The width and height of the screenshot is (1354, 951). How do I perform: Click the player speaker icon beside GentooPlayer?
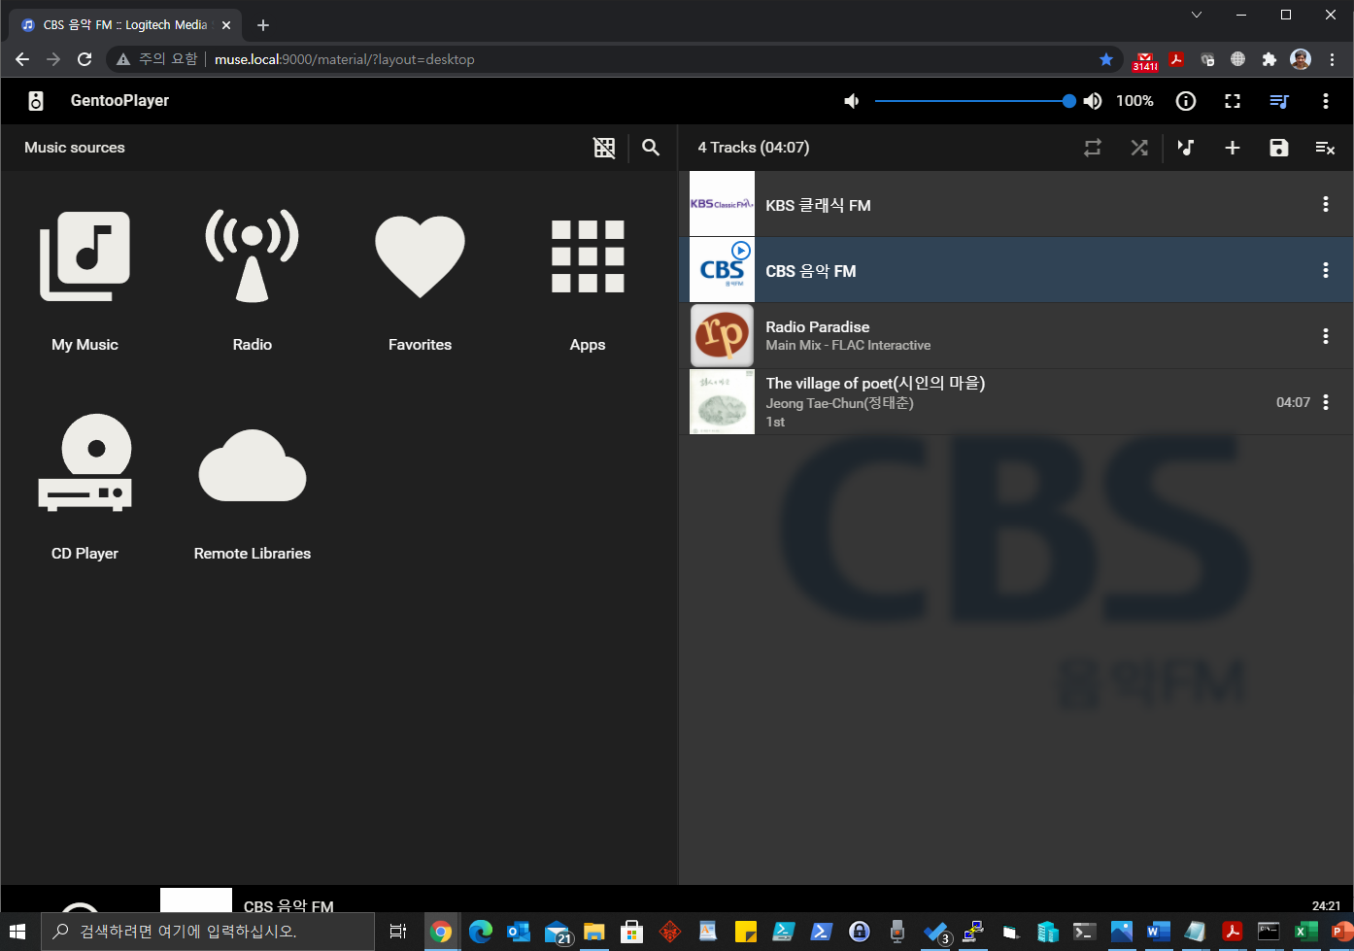click(36, 101)
